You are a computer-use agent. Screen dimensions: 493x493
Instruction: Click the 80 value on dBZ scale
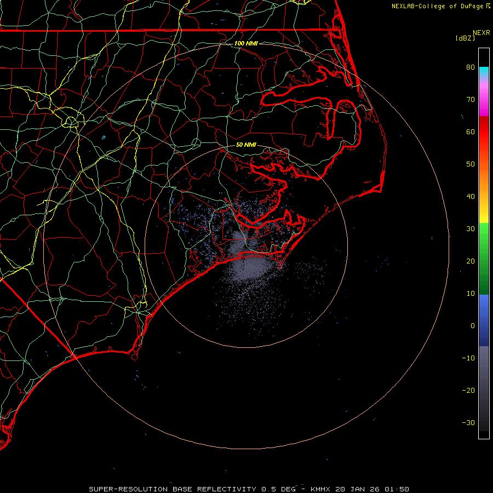tap(471, 67)
